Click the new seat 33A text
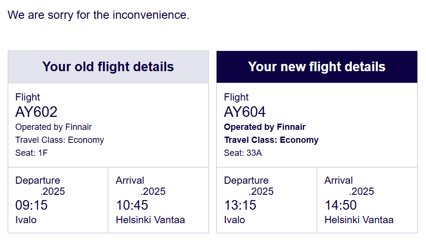This screenshot has height=240, width=426. click(x=243, y=153)
